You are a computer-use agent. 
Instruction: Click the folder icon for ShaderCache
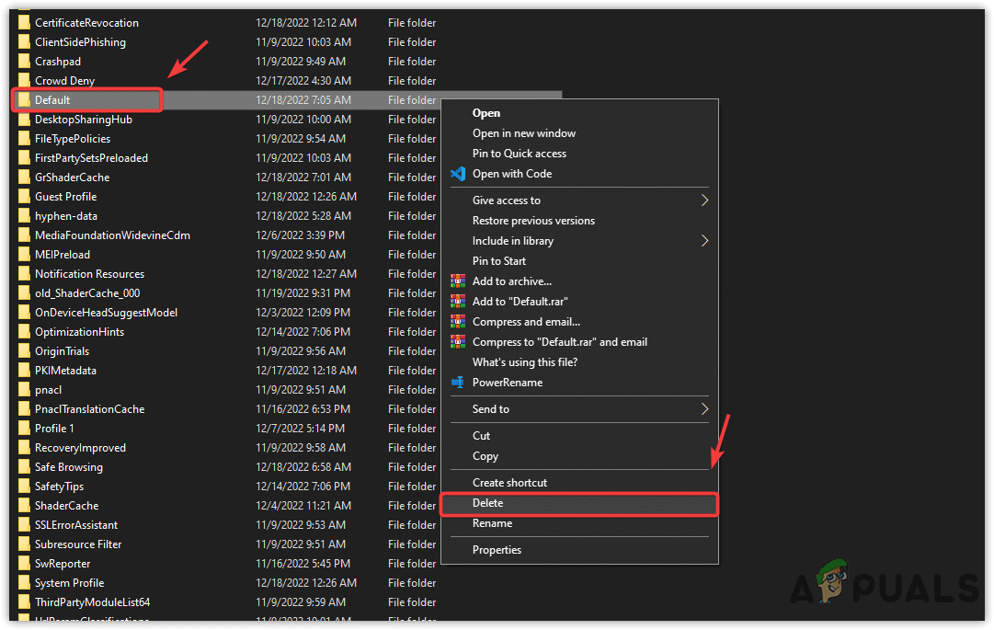[x=25, y=506]
